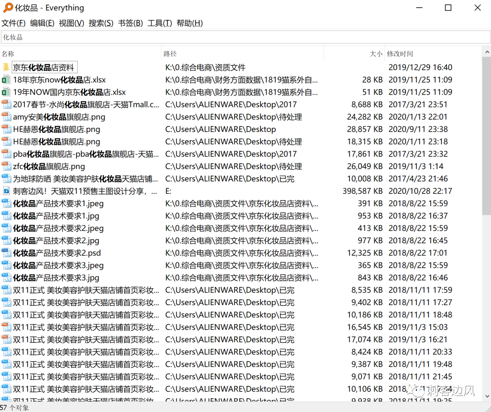Sort results by 路径 column header
This screenshot has width=491, height=412.
coord(242,54)
